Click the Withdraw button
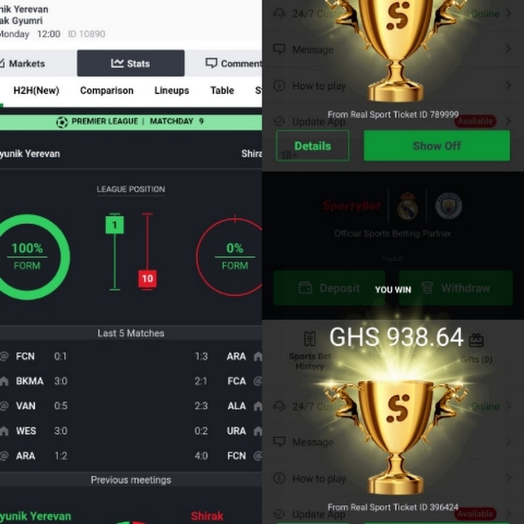 pos(456,288)
